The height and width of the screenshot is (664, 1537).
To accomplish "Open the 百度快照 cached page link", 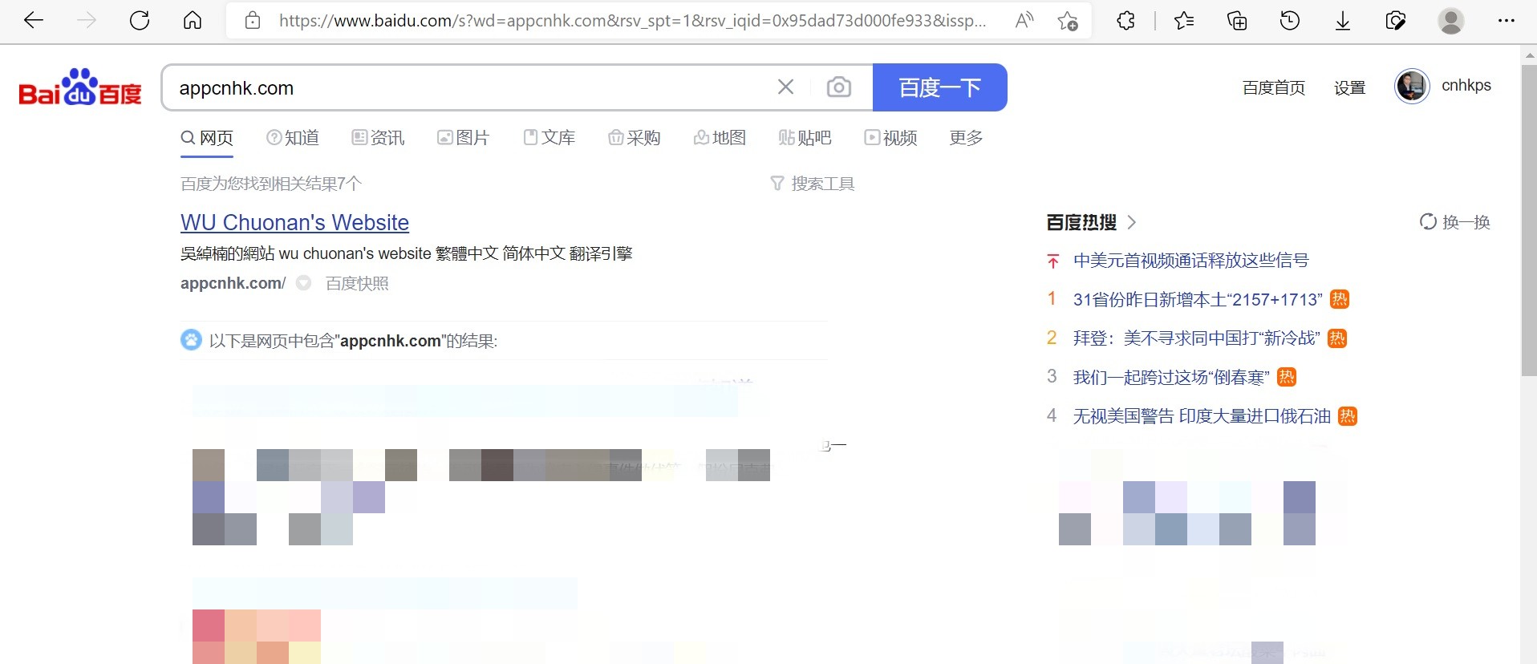I will 357,283.
